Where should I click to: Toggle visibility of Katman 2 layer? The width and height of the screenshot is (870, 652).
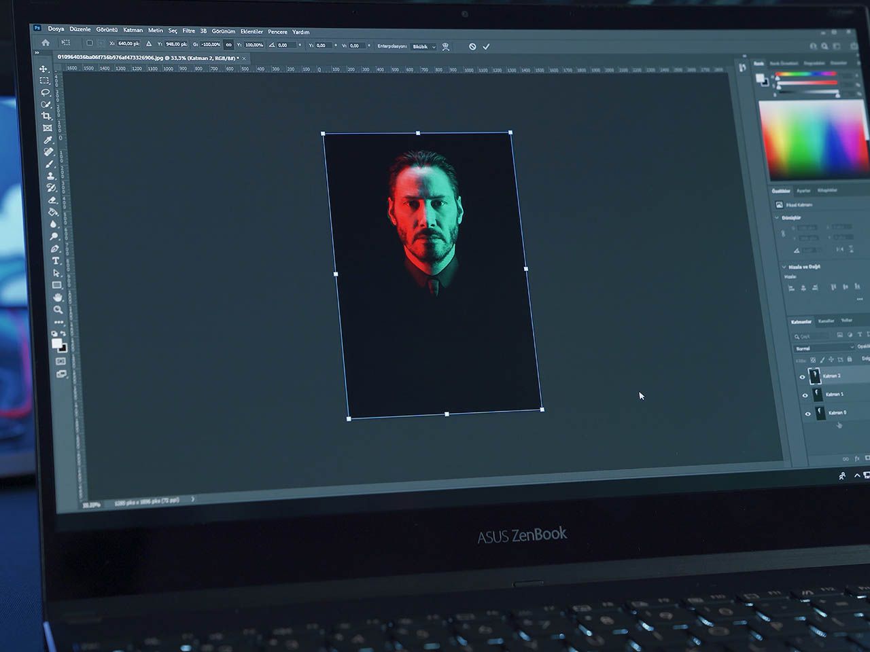pos(802,376)
